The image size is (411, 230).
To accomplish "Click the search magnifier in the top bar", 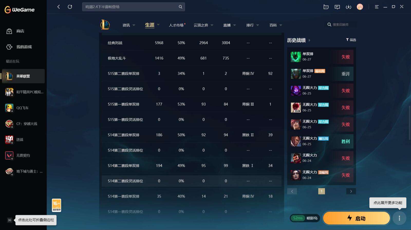I will point(180,7).
